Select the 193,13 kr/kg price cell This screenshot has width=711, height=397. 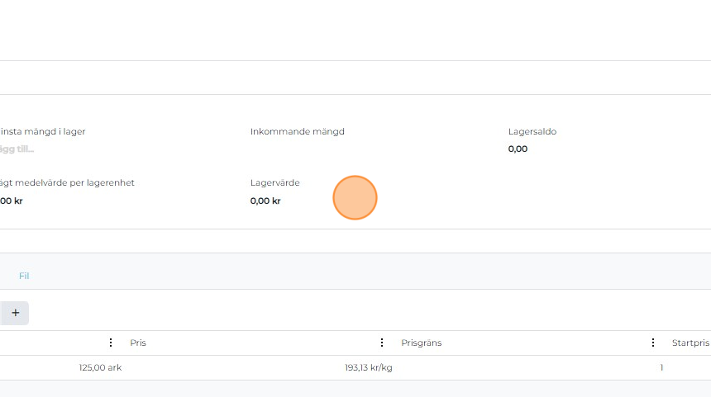click(368, 367)
